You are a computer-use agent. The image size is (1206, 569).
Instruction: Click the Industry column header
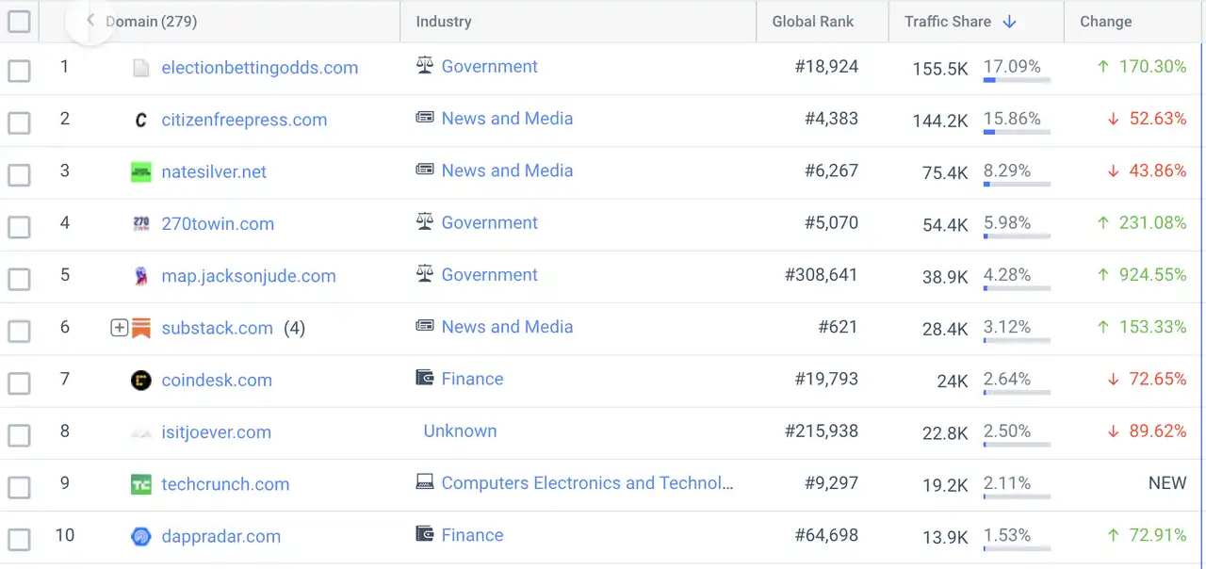pos(443,22)
